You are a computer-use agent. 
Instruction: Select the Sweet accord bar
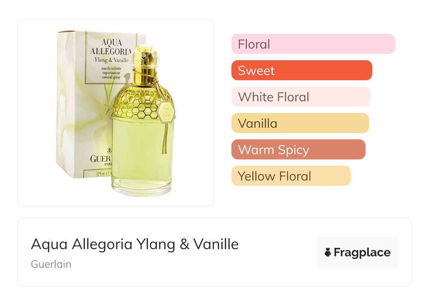tap(301, 70)
